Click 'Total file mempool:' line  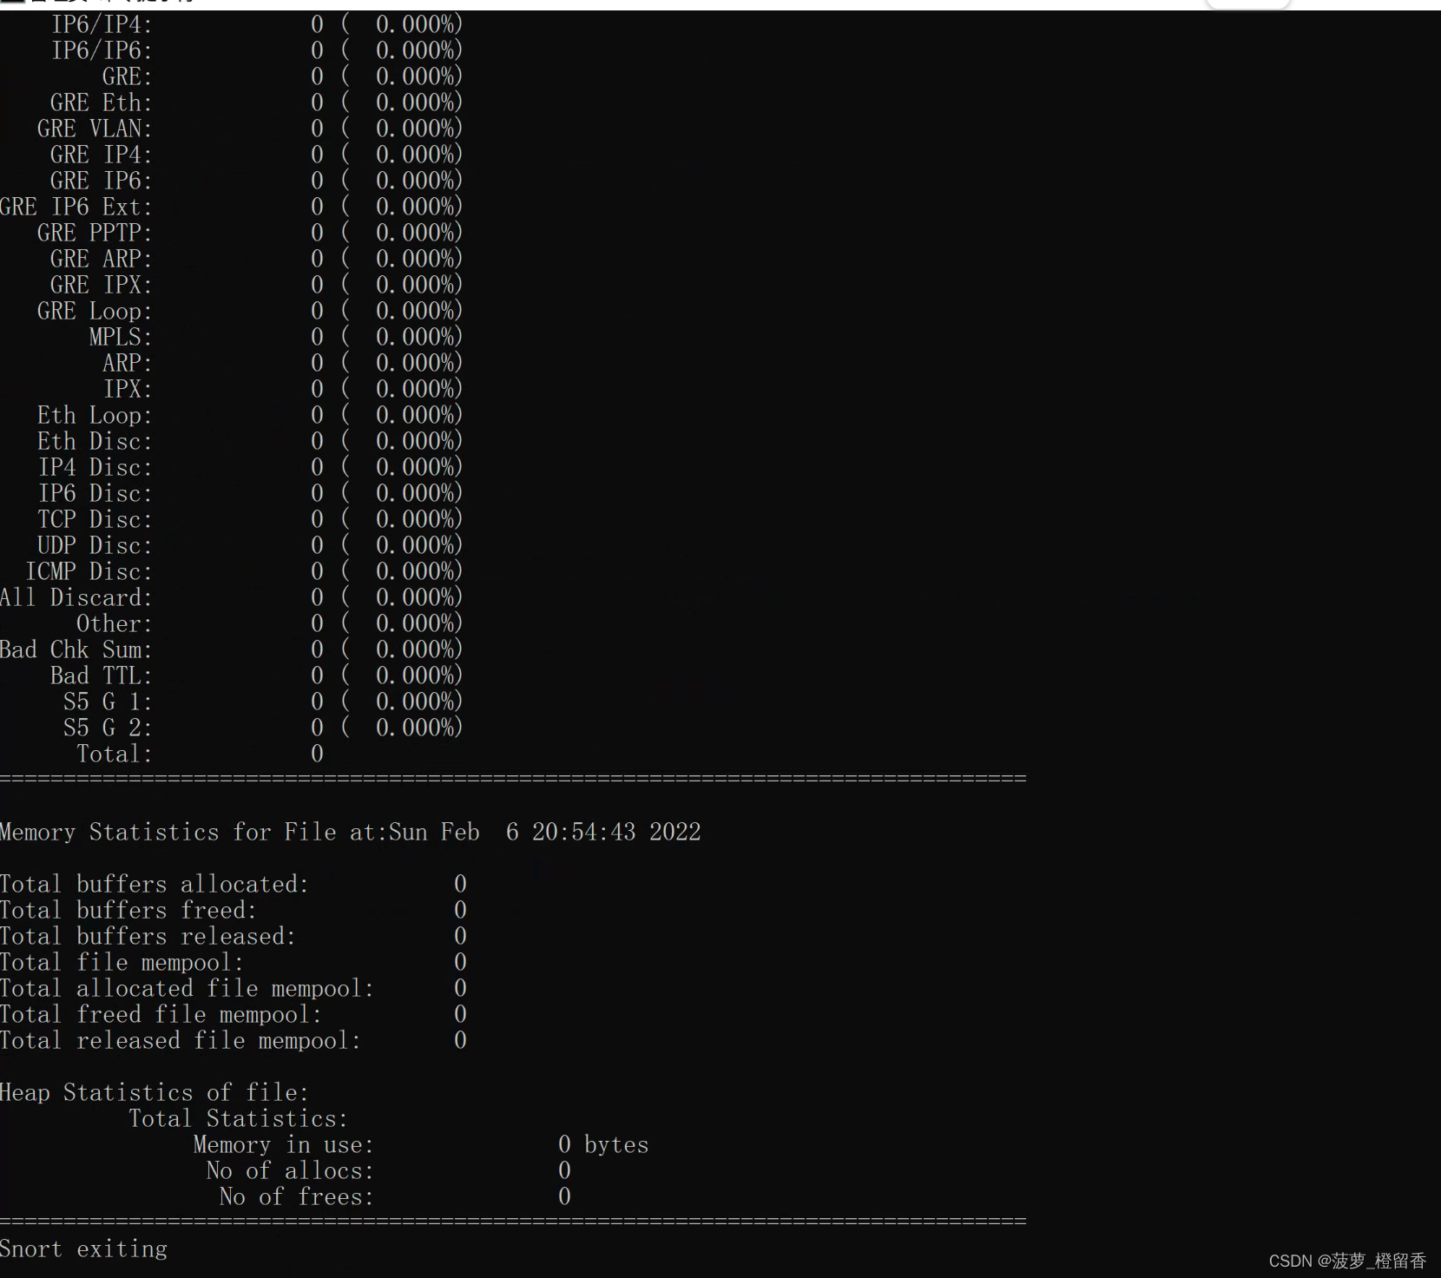tap(234, 962)
